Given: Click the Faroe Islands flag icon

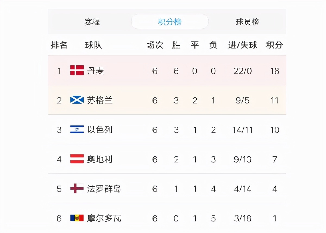Looking at the screenshot, I should (x=77, y=188).
